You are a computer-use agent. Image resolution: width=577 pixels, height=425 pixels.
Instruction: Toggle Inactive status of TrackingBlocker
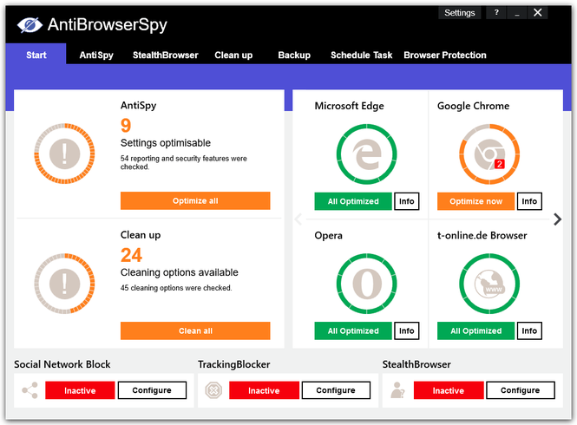(x=264, y=390)
